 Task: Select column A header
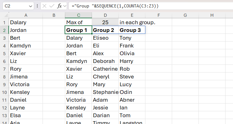(26, 15)
